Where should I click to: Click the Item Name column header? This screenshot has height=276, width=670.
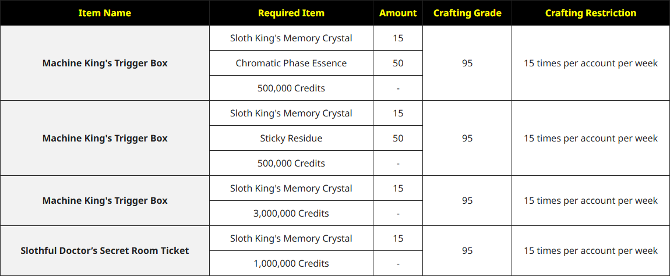pyautogui.click(x=104, y=13)
